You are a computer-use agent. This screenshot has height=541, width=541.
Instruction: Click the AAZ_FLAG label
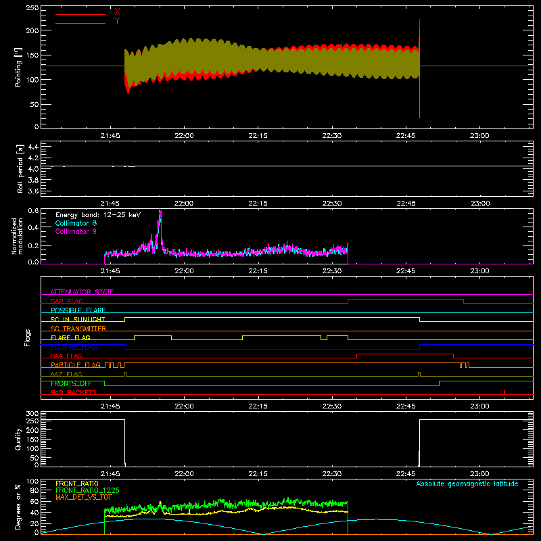66,374
